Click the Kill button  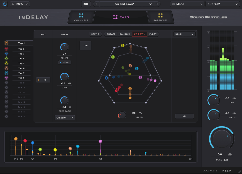pos(184,116)
